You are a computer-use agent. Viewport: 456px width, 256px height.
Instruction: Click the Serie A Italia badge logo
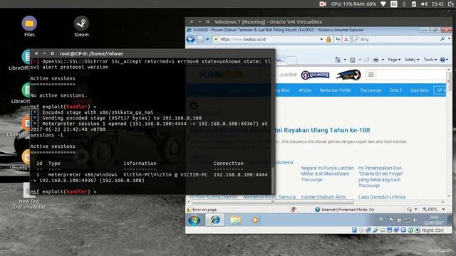(x=348, y=75)
